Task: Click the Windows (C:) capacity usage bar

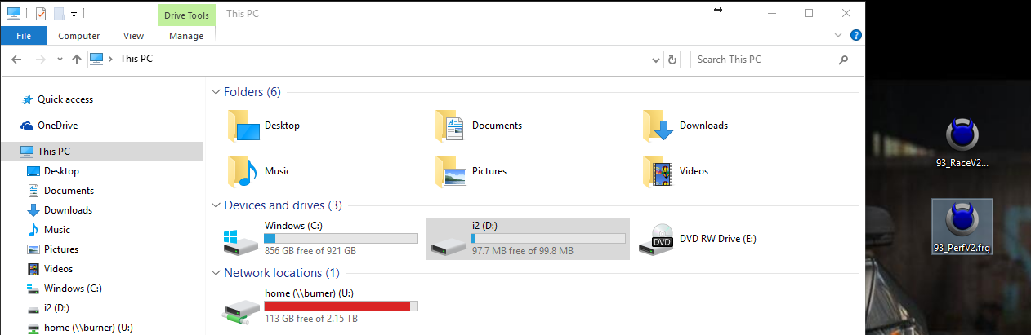Action: [341, 238]
